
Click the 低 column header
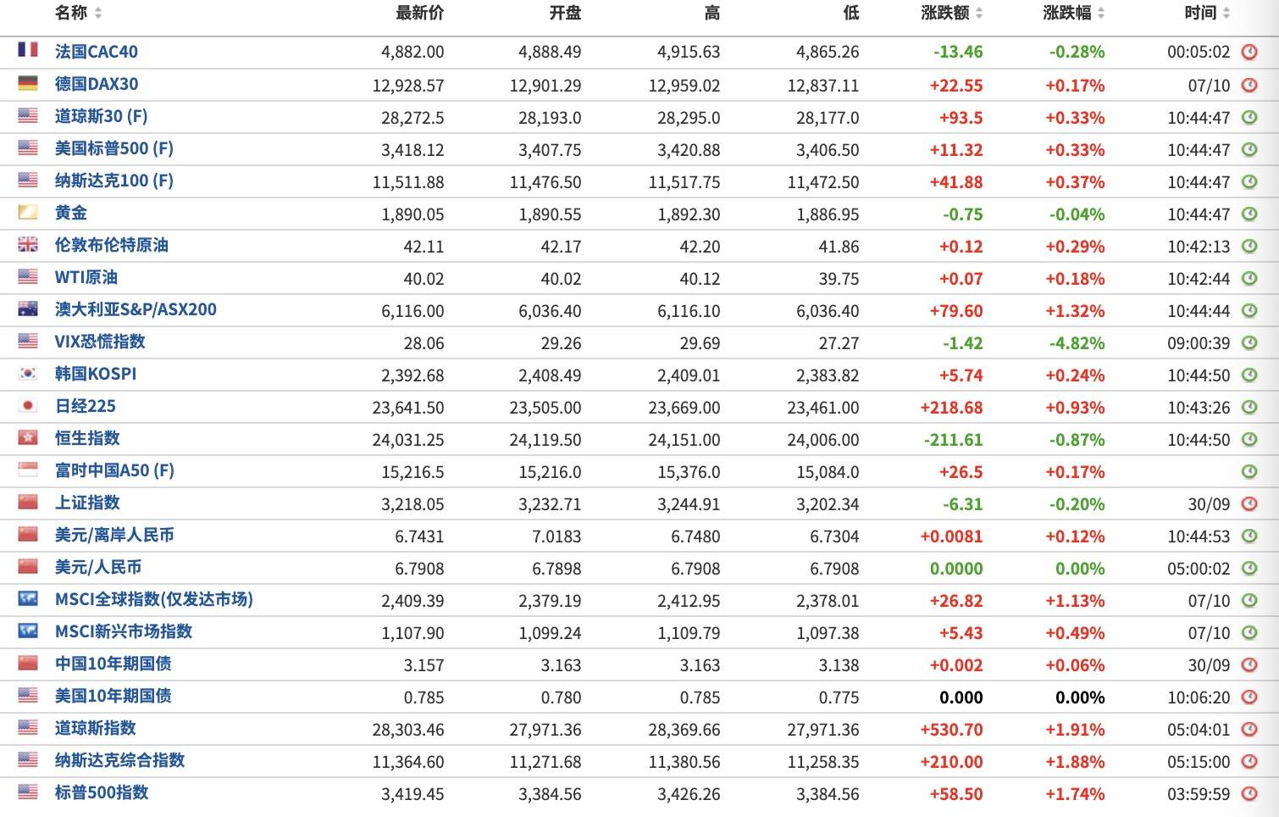click(851, 13)
